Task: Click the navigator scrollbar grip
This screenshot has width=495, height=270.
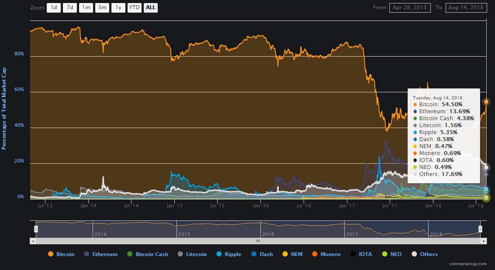Action: click(258, 241)
